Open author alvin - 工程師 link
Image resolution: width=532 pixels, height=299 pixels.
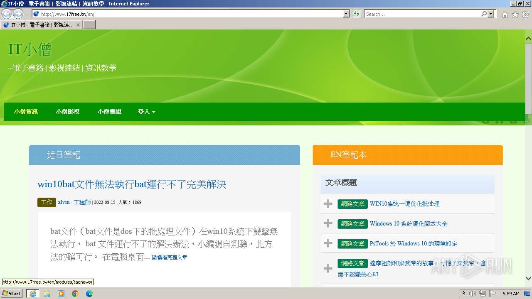pos(74,202)
